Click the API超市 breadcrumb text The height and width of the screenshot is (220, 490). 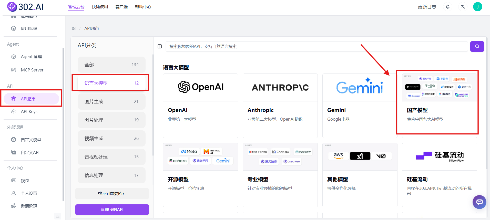click(x=91, y=28)
